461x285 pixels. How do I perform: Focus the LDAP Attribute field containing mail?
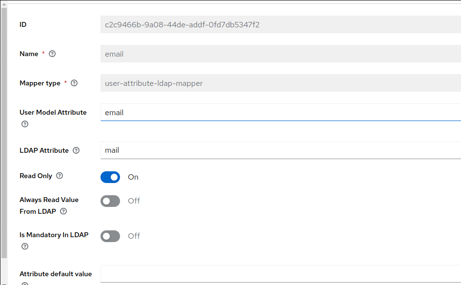click(281, 150)
